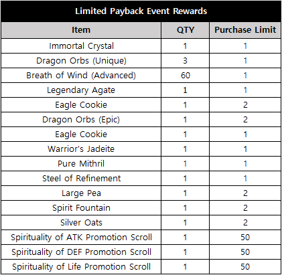The width and height of the screenshot is (282, 275).
Task: Click the quantity 60 cell
Action: click(186, 76)
